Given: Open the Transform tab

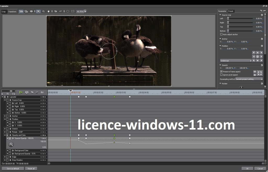Looking at the screenshot, I should (12, 12).
